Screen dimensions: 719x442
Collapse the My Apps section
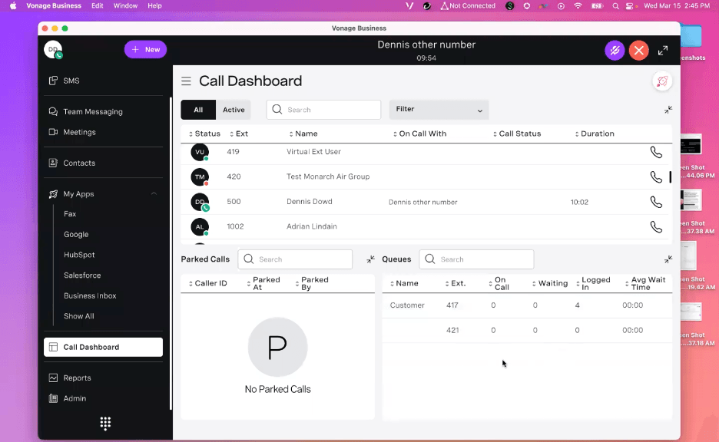click(x=154, y=193)
